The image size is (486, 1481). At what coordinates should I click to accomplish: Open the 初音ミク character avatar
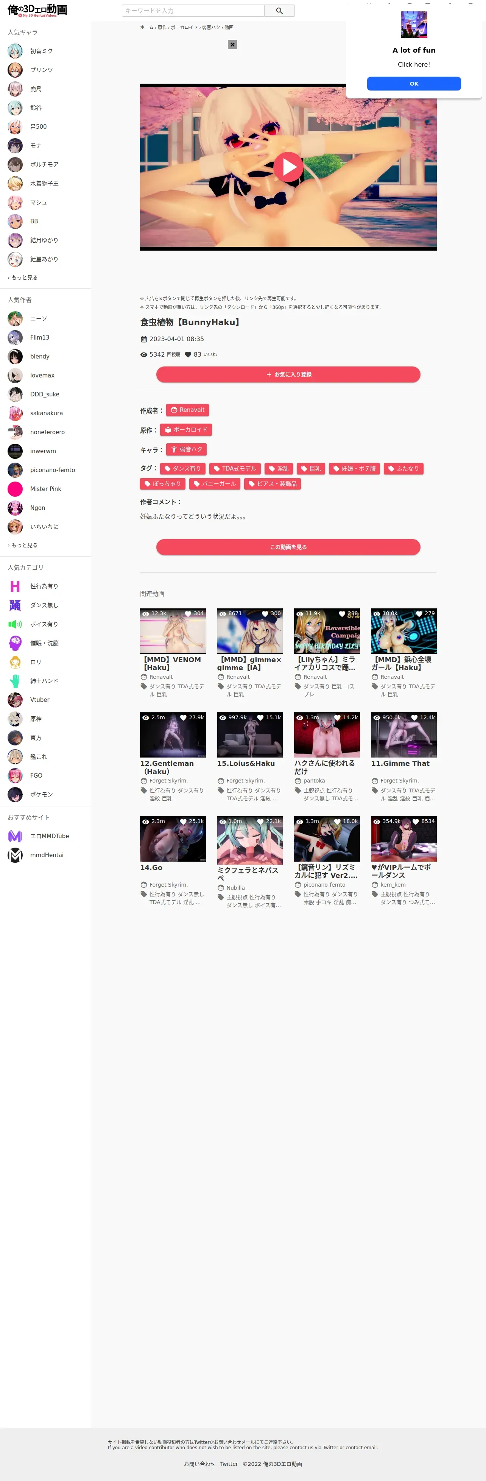click(x=15, y=51)
